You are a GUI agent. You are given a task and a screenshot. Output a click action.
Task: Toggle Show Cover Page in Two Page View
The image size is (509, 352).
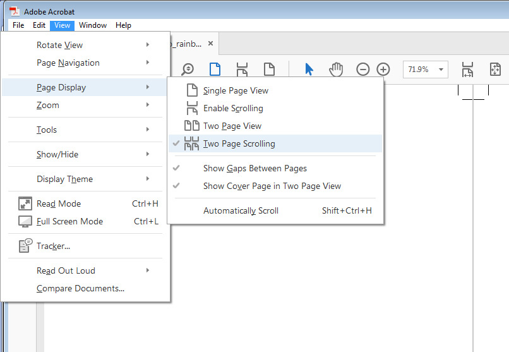(x=272, y=186)
